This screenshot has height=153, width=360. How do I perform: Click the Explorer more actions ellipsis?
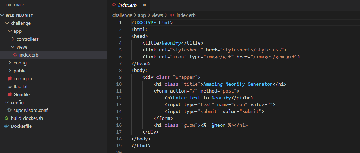[x=98, y=5]
